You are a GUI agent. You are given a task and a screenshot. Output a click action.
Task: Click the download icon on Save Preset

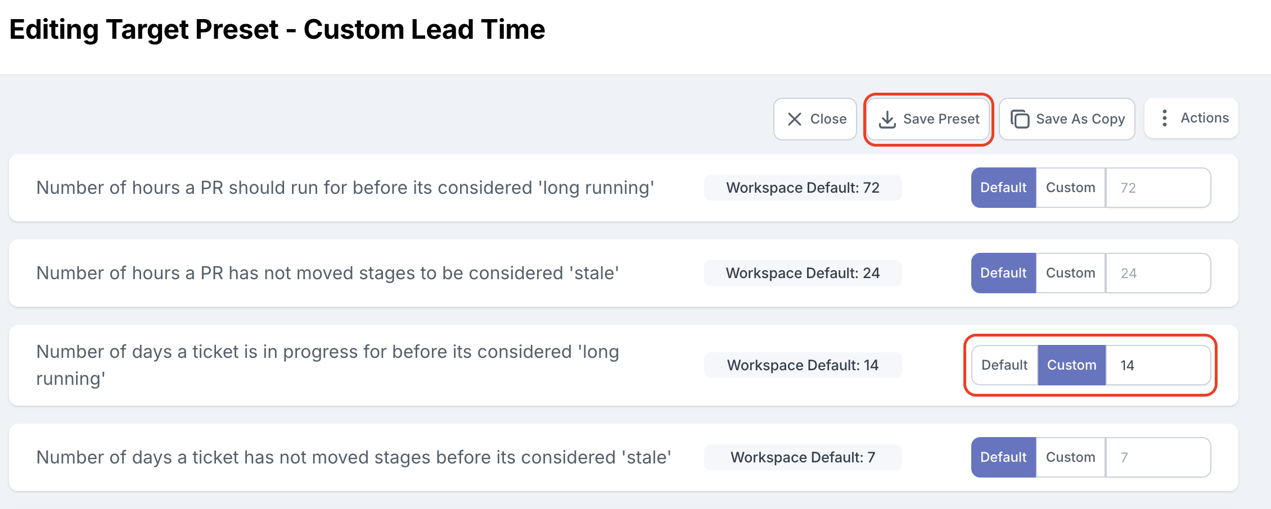887,119
